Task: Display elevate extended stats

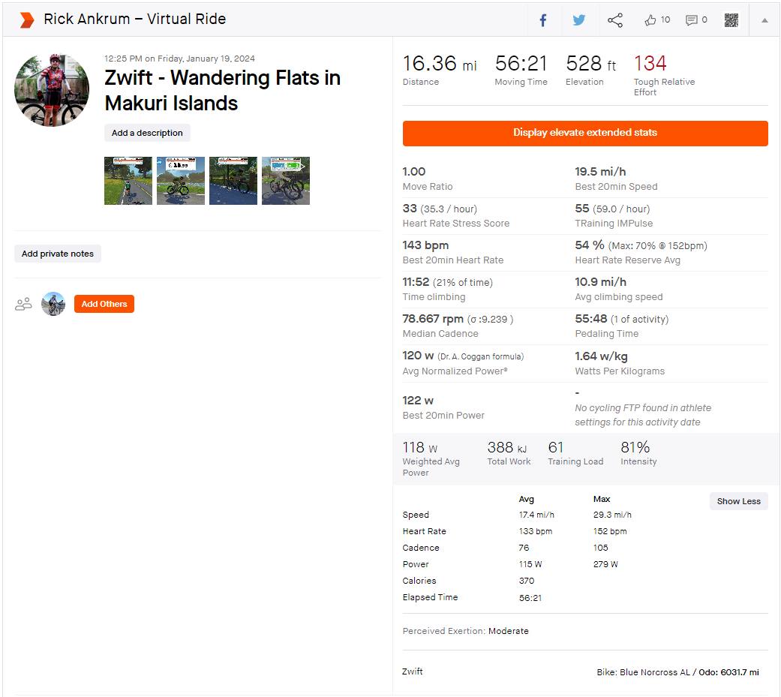Action: tap(585, 133)
